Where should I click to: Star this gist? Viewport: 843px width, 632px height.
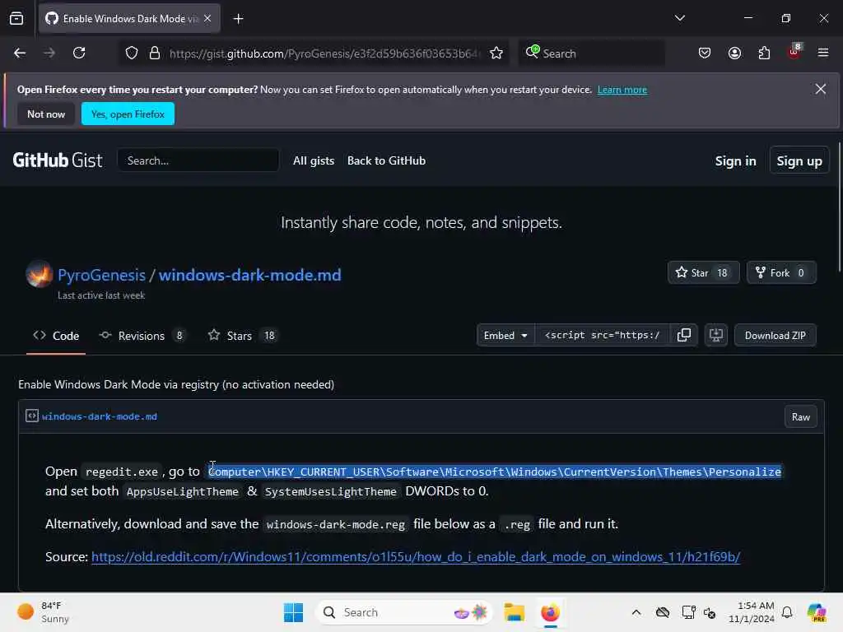click(703, 272)
